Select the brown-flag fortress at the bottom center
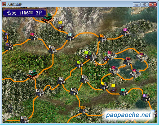Image resolution: width=159 pixels, height=125 pixels. pos(83,109)
